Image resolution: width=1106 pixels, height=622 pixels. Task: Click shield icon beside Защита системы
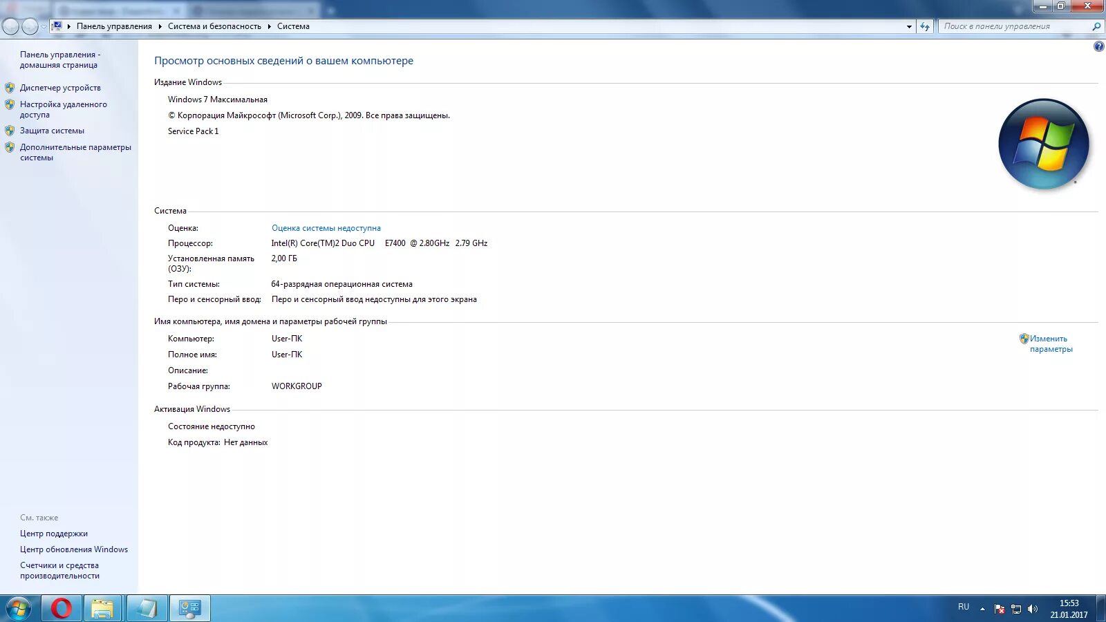[x=10, y=131]
